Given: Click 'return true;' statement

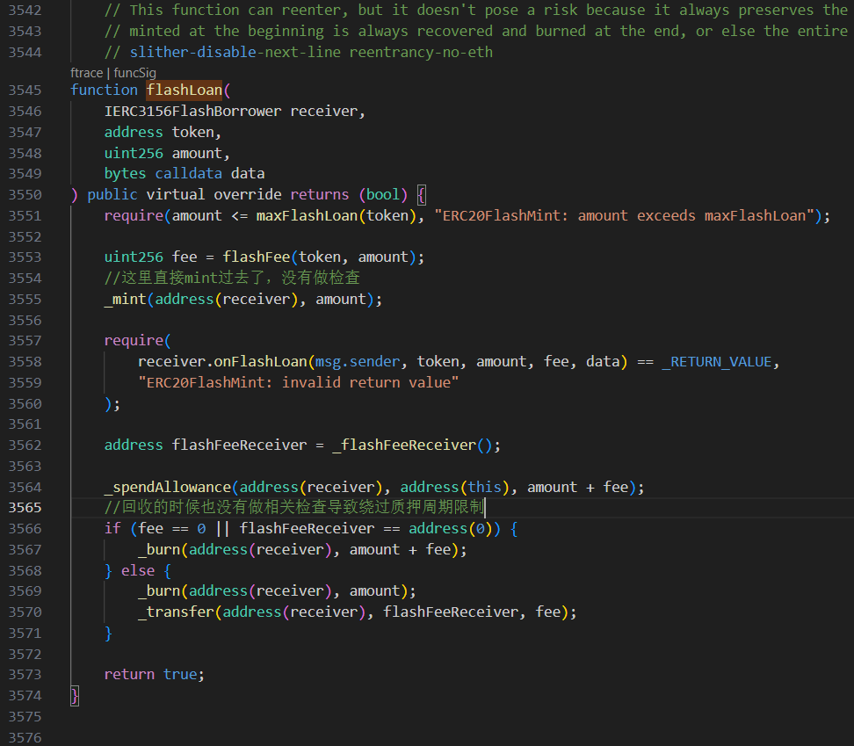Looking at the screenshot, I should pyautogui.click(x=155, y=675).
